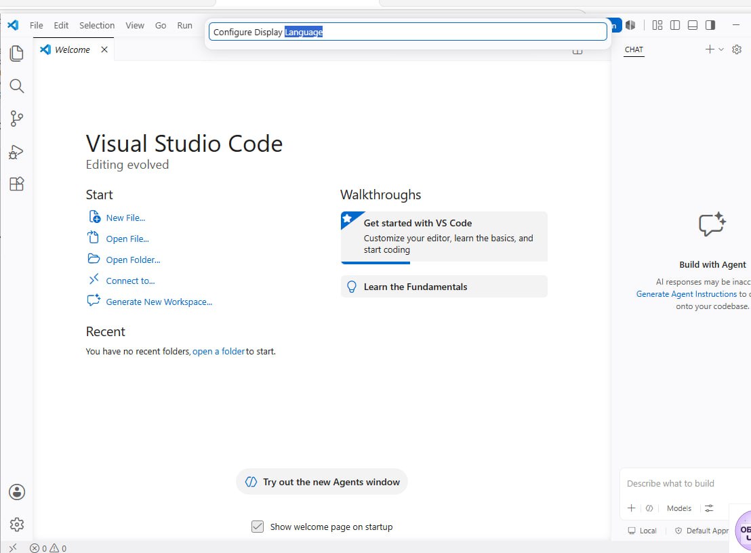The image size is (751, 553).
Task: Click the Open Folder... link
Action: pos(133,260)
